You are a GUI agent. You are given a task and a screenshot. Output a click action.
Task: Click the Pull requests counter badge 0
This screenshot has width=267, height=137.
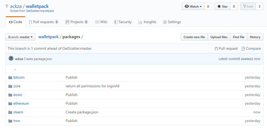(57, 22)
